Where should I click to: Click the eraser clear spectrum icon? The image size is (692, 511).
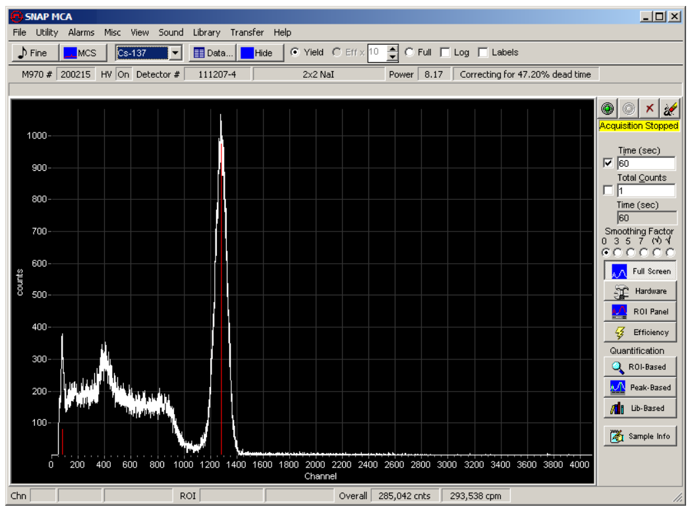click(x=670, y=108)
